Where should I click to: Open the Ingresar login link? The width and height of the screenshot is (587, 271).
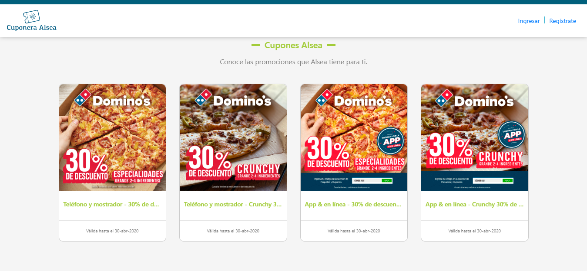click(x=529, y=21)
